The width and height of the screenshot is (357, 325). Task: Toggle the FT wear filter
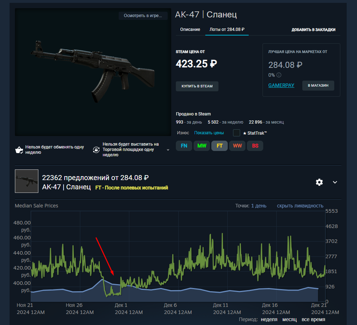pyautogui.click(x=219, y=146)
